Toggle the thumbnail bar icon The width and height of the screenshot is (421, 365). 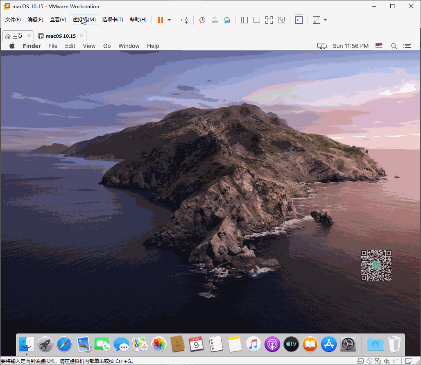click(257, 20)
